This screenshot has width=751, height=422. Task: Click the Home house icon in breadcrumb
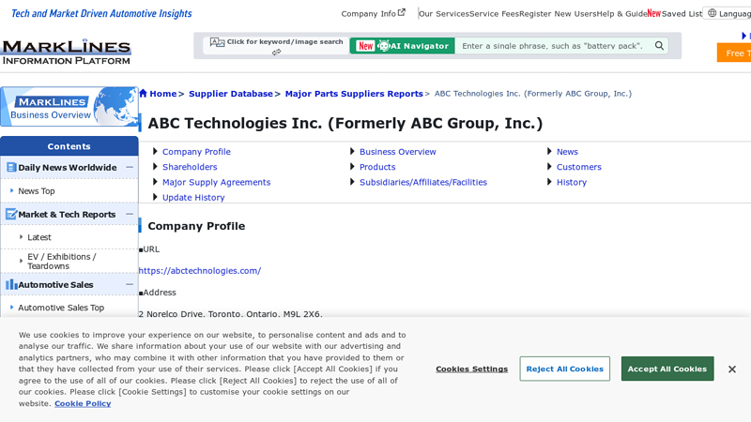(x=144, y=93)
